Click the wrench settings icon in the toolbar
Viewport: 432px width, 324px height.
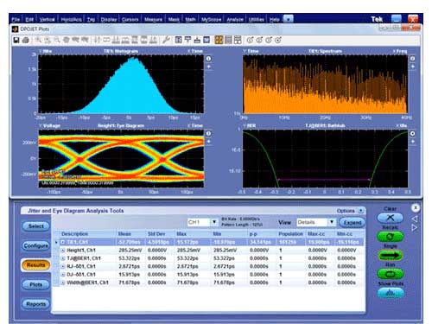166,40
